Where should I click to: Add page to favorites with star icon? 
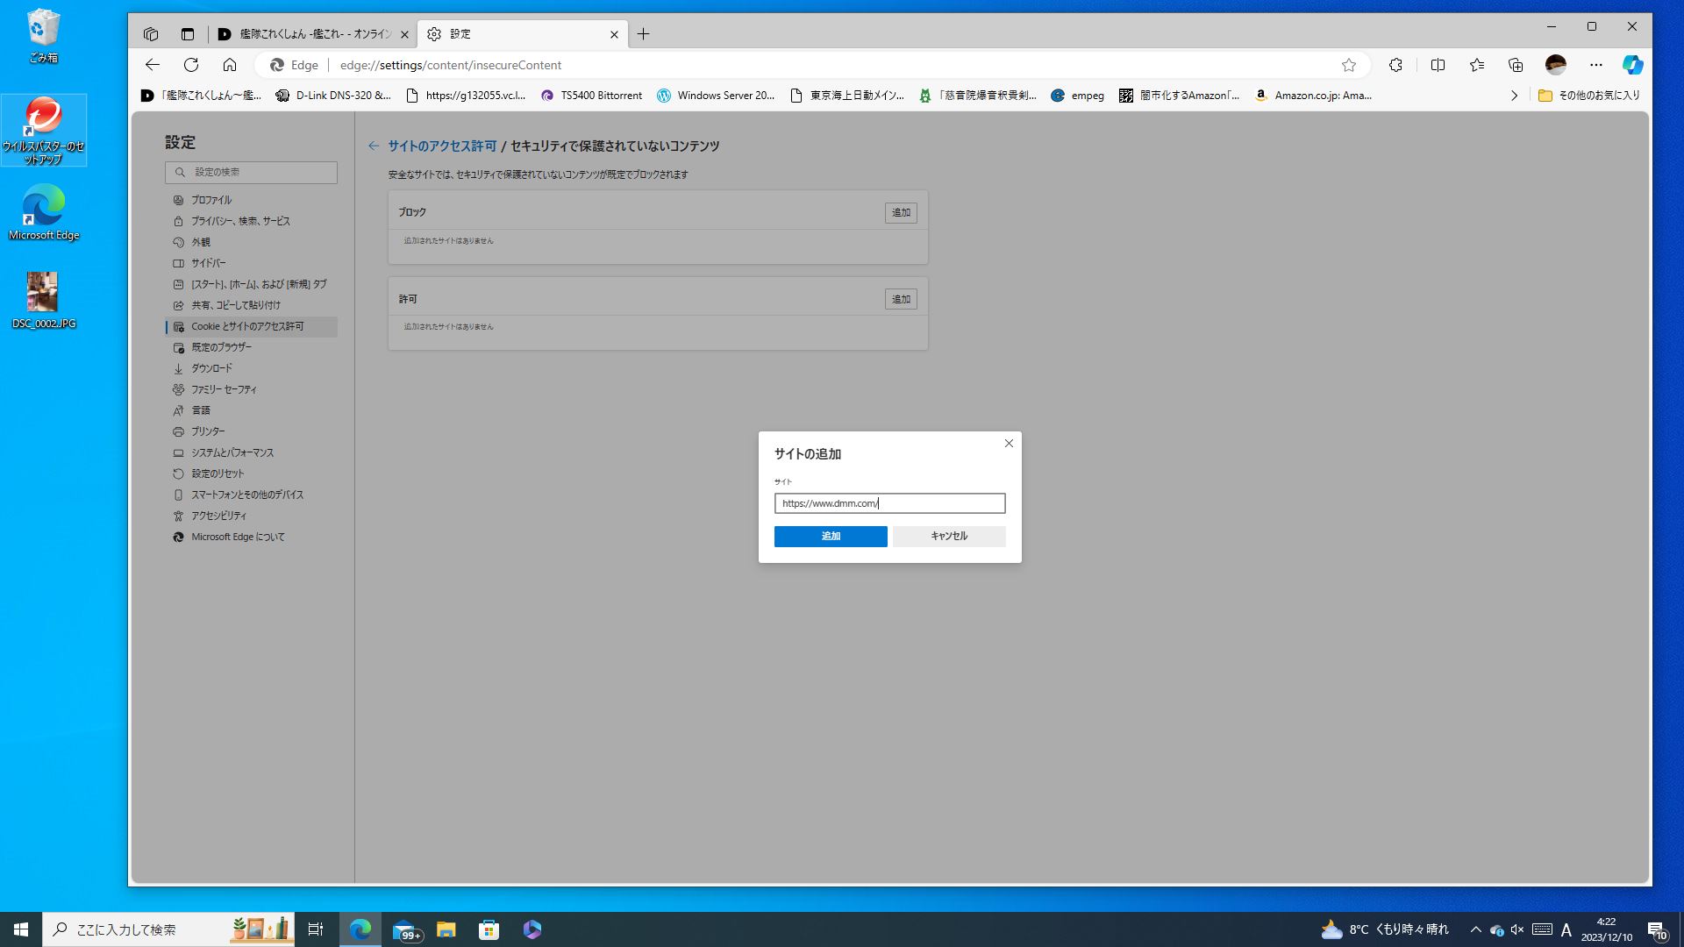pos(1349,65)
